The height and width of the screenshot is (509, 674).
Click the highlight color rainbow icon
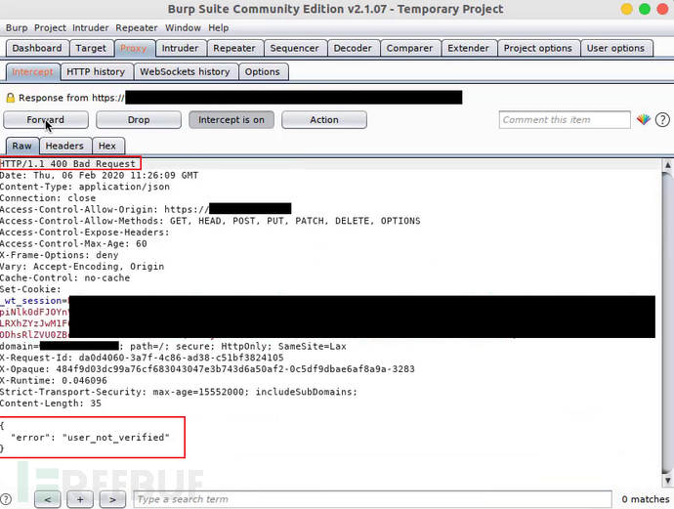click(x=644, y=119)
